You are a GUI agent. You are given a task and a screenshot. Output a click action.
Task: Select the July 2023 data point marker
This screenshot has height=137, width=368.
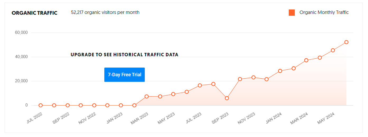point(200,85)
